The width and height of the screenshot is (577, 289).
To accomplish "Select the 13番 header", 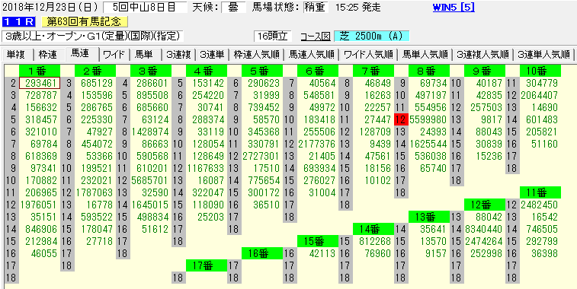I will (428, 217).
